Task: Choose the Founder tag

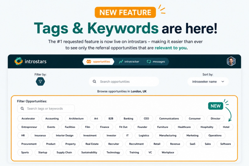Action: [x=142, y=127]
